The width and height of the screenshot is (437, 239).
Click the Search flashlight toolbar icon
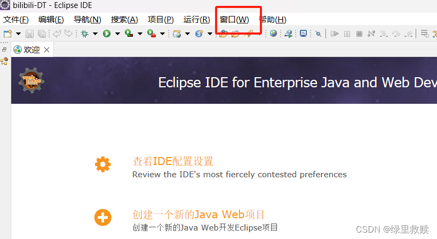[x=248, y=34]
